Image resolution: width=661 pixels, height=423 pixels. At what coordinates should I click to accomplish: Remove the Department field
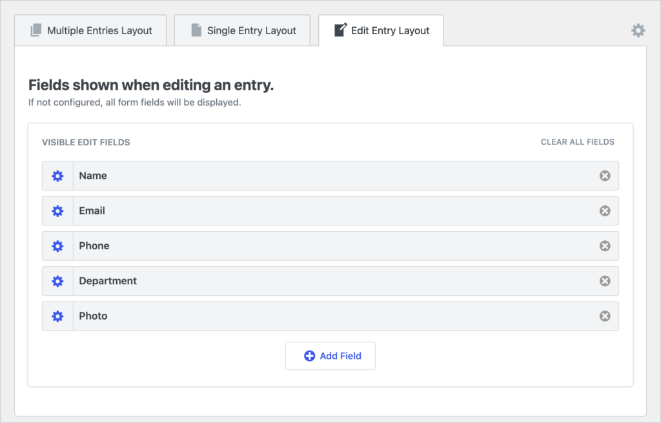[x=605, y=281]
